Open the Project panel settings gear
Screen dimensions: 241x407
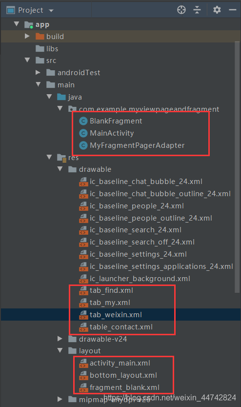coord(217,10)
